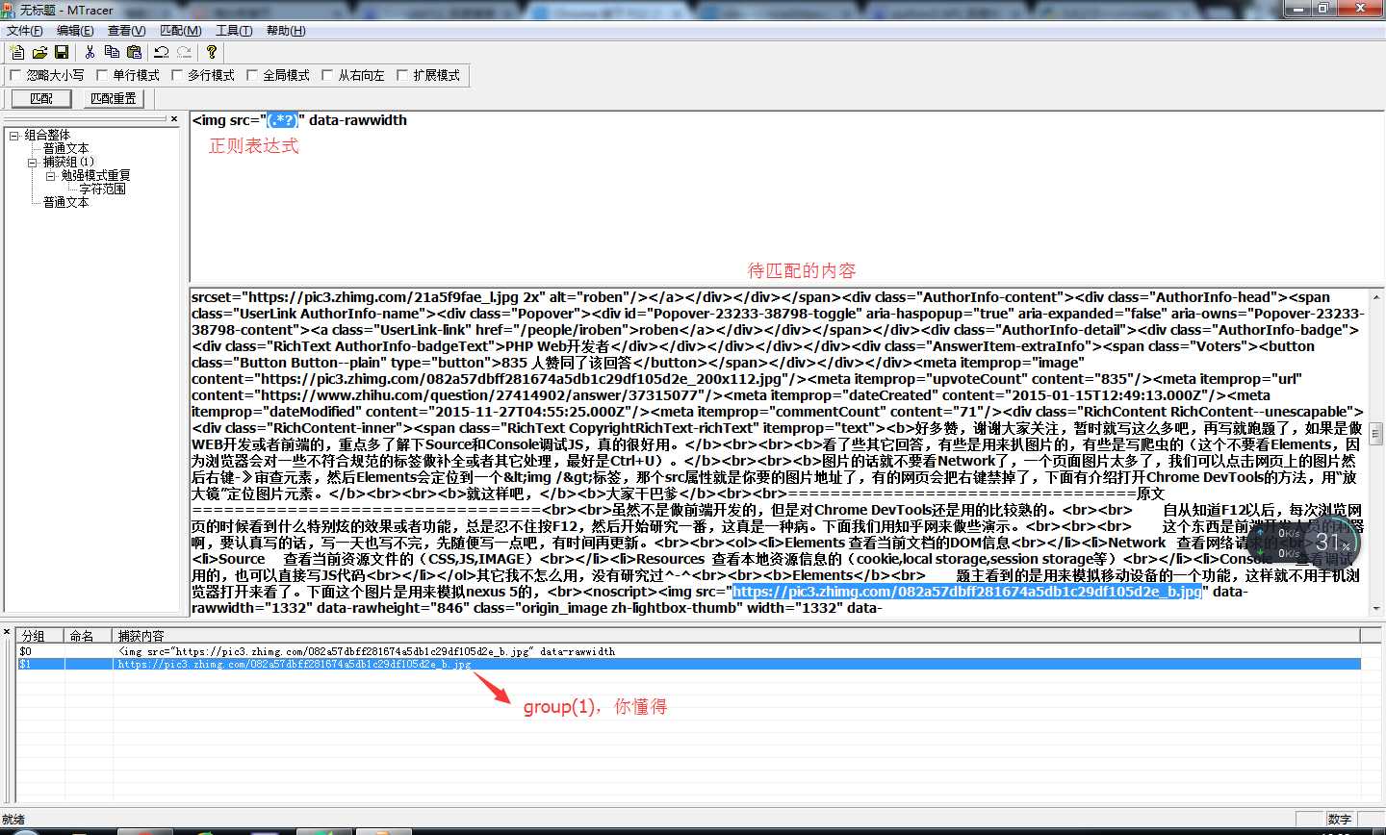This screenshot has height=835, width=1386.
Task: Click the $0 captured img src text
Action: pyautogui.click(x=367, y=651)
